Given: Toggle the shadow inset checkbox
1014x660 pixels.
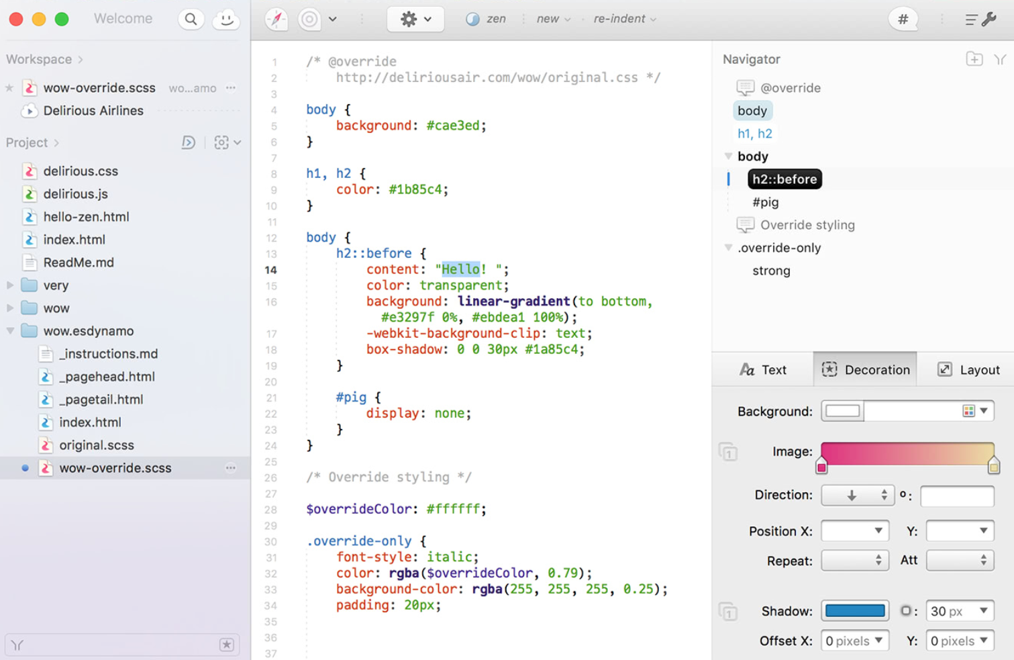Looking at the screenshot, I should [x=906, y=611].
